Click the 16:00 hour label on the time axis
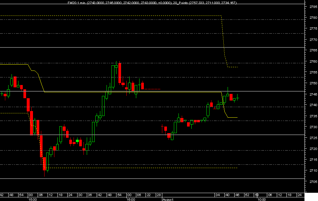 point(131,199)
